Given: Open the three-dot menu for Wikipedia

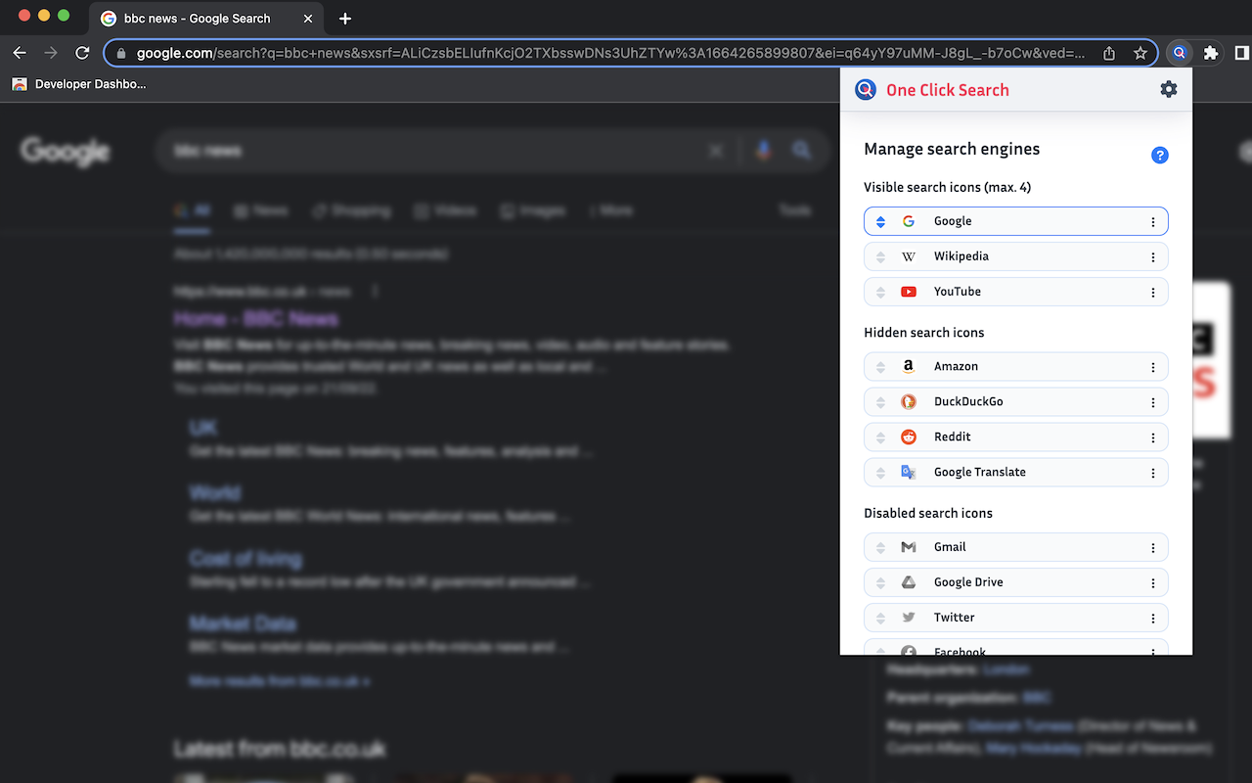Looking at the screenshot, I should pos(1153,257).
